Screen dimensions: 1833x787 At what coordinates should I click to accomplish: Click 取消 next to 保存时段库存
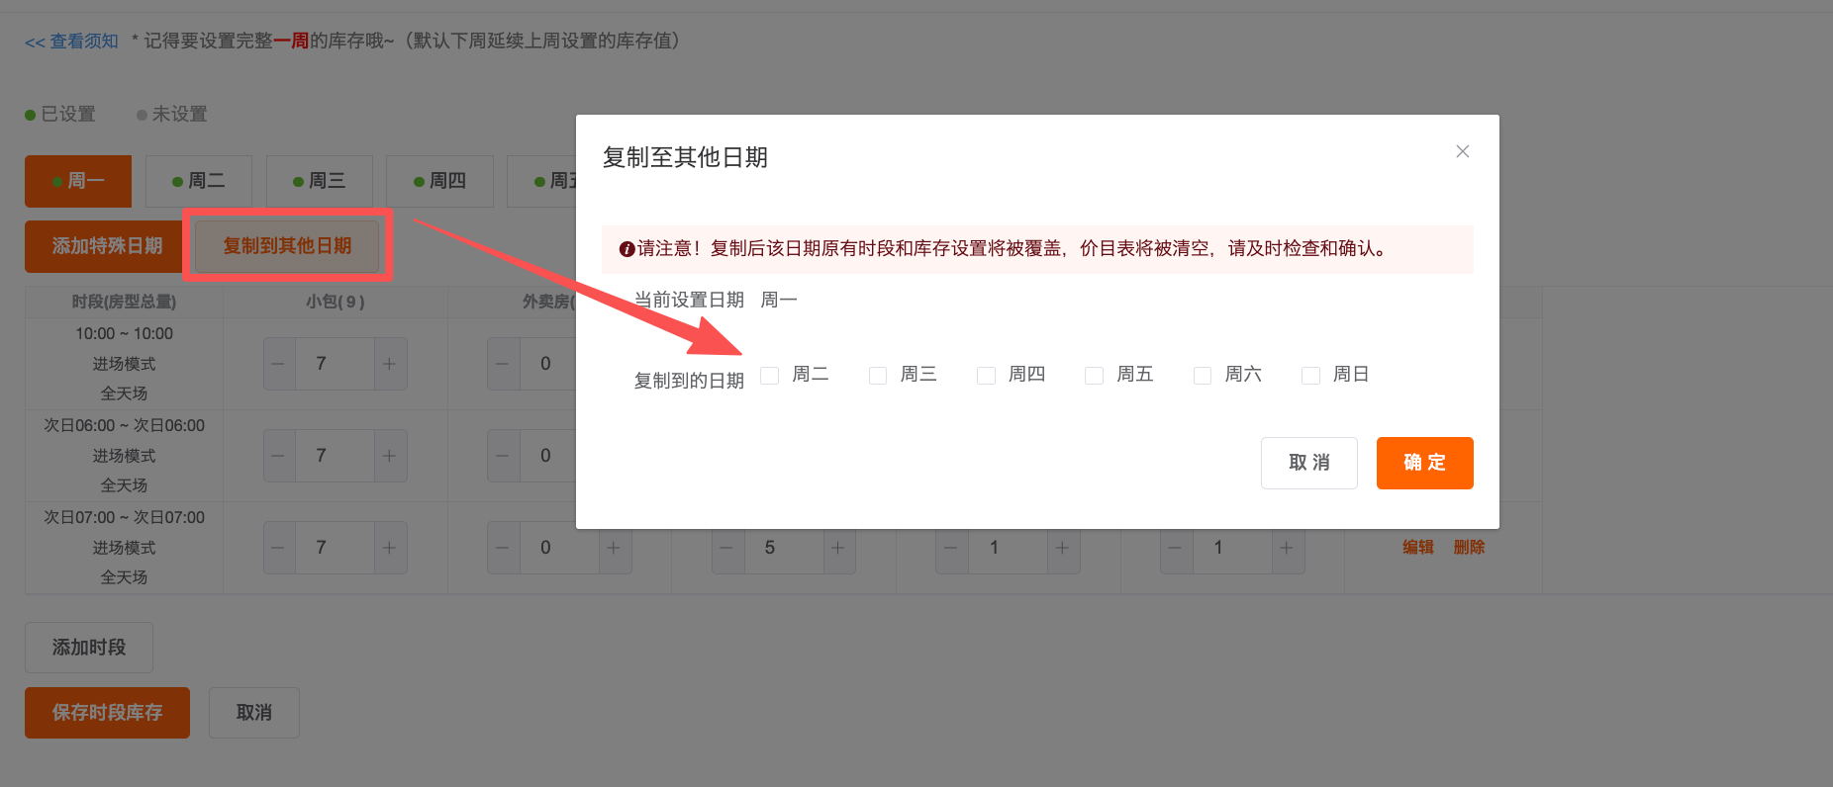[x=254, y=713]
